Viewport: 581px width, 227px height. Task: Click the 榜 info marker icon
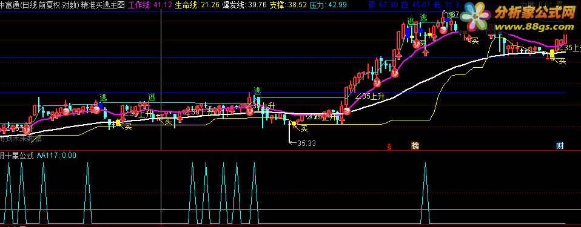coord(415,146)
